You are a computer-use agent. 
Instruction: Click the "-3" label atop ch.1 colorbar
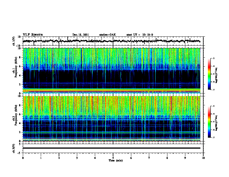(213, 58)
